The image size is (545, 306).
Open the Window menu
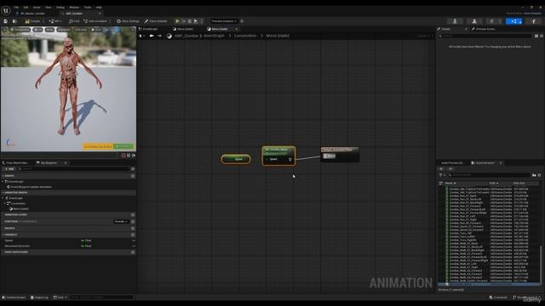pos(74,8)
